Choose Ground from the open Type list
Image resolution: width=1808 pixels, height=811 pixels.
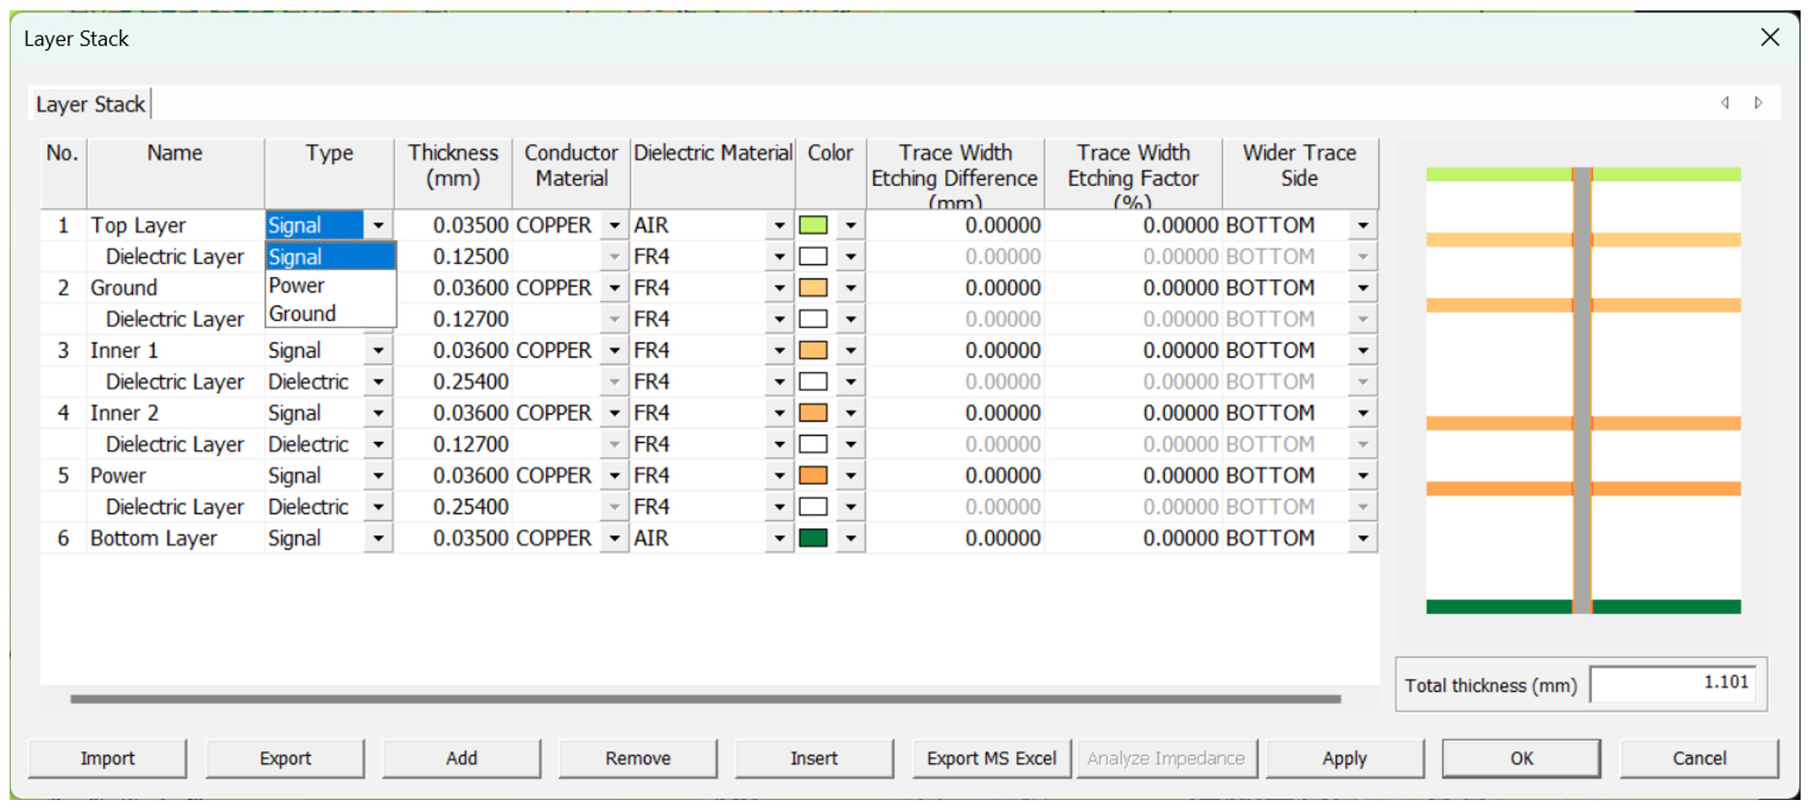click(302, 314)
